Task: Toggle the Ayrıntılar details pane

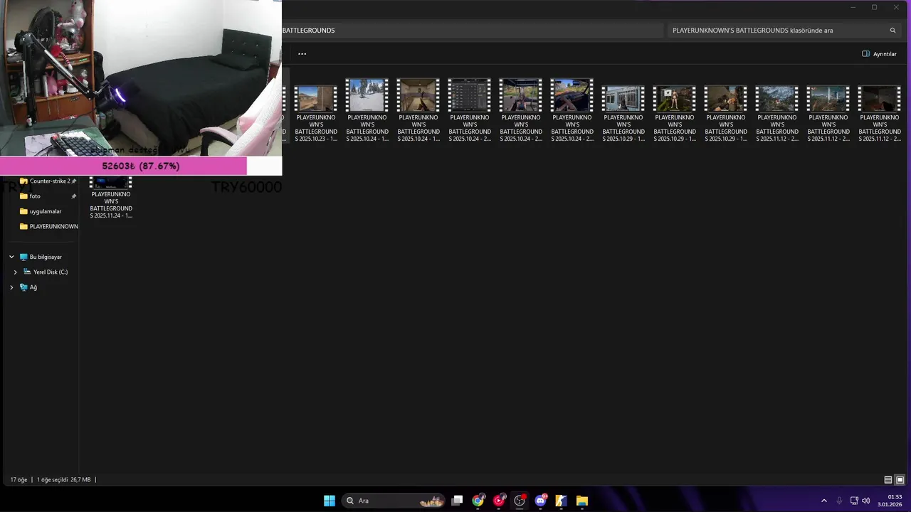Action: (879, 54)
